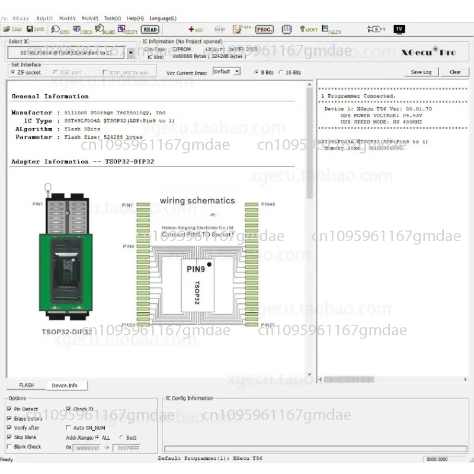Click the 'Programmer Connected.' log line
474x474 pixels.
pos(358,96)
